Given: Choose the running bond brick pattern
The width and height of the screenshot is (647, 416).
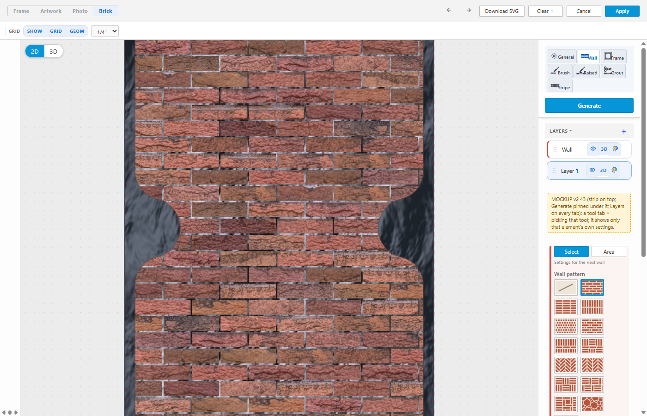Looking at the screenshot, I should pos(592,288).
